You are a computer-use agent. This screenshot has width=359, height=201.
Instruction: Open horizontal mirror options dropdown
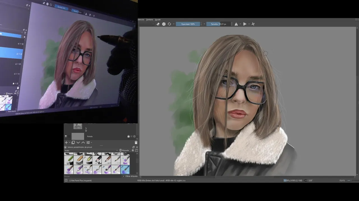pos(240,24)
